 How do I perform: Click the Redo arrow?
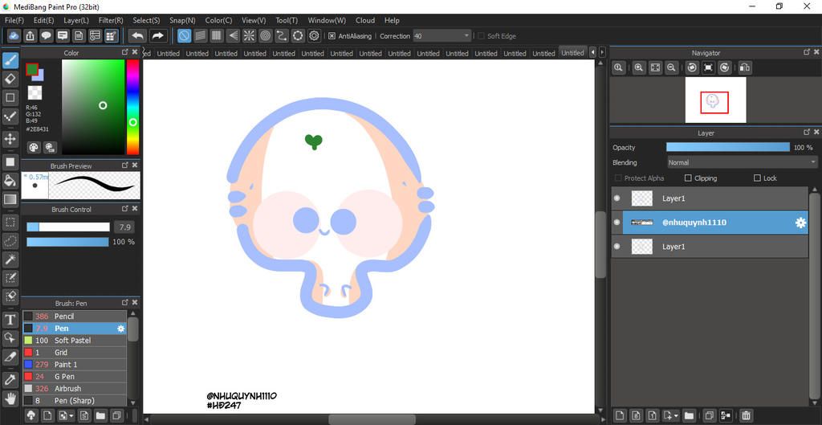click(157, 35)
